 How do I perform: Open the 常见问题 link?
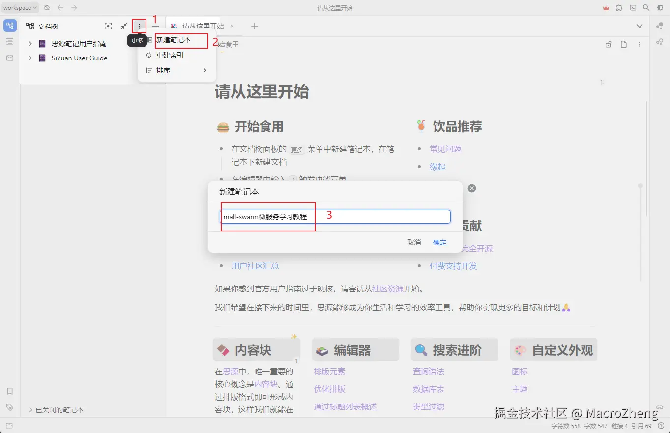pyautogui.click(x=445, y=149)
